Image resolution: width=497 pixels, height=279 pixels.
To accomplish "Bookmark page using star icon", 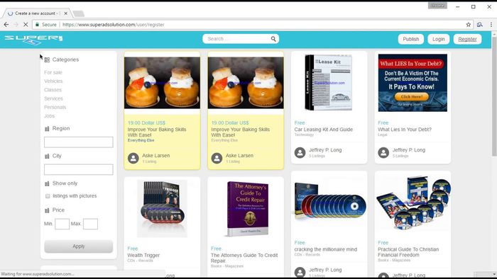I will (x=468, y=24).
